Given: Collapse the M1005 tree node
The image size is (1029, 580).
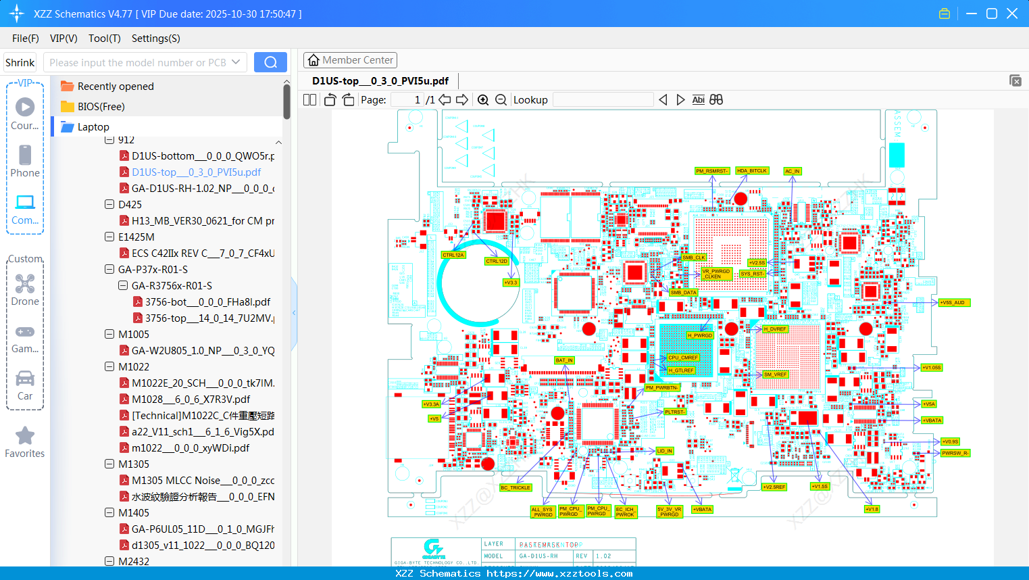Looking at the screenshot, I should (x=109, y=334).
